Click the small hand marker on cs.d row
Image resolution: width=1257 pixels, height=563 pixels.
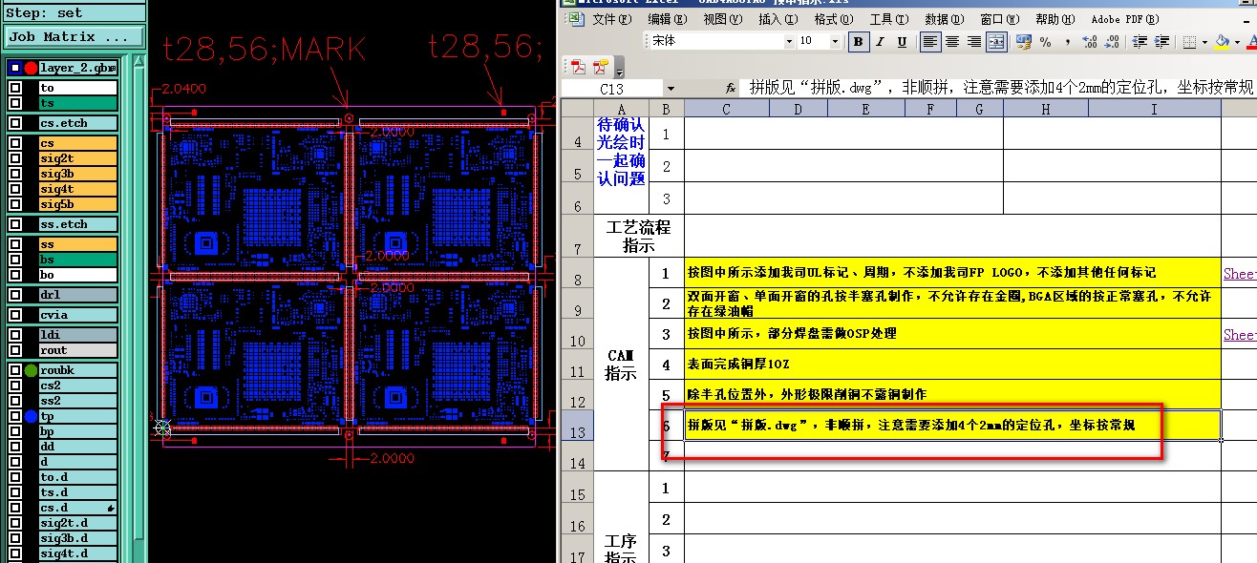point(111,508)
